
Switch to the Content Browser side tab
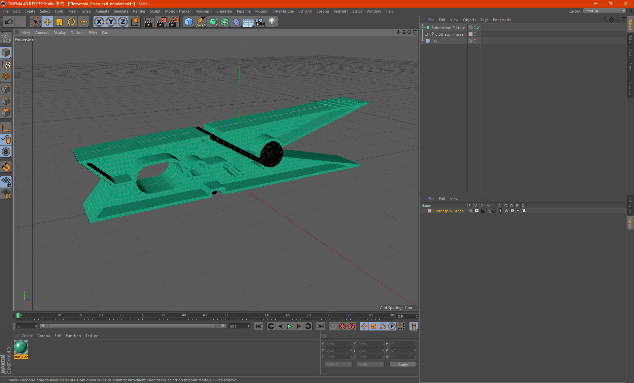click(630, 62)
